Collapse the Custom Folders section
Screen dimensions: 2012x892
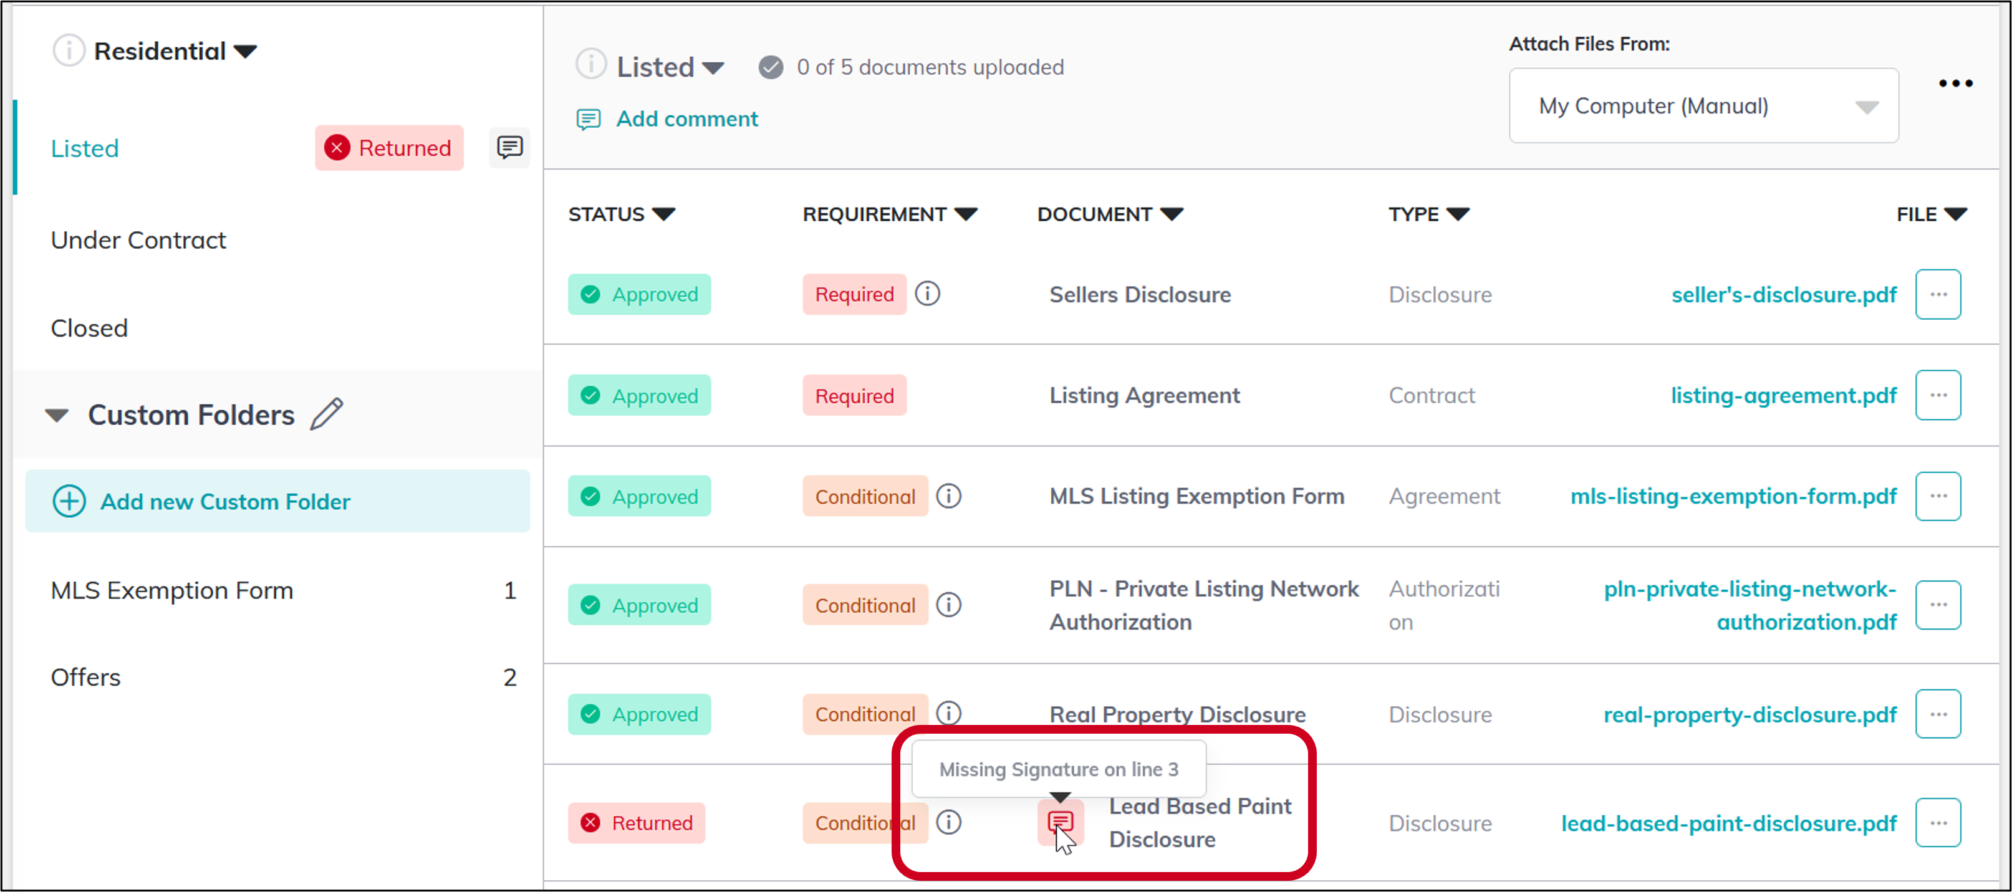point(56,415)
